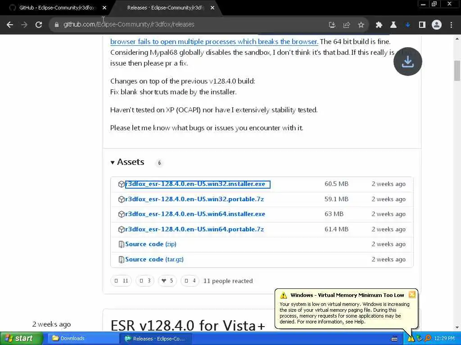Screen dimensions: 461x345
Task: Go back using the browser back arrow
Action: pyautogui.click(x=10, y=25)
